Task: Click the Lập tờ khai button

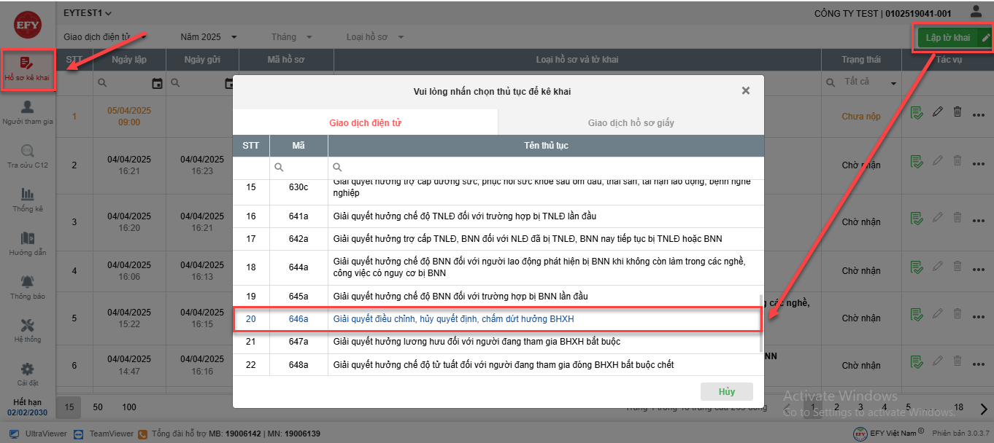Action: (947, 38)
